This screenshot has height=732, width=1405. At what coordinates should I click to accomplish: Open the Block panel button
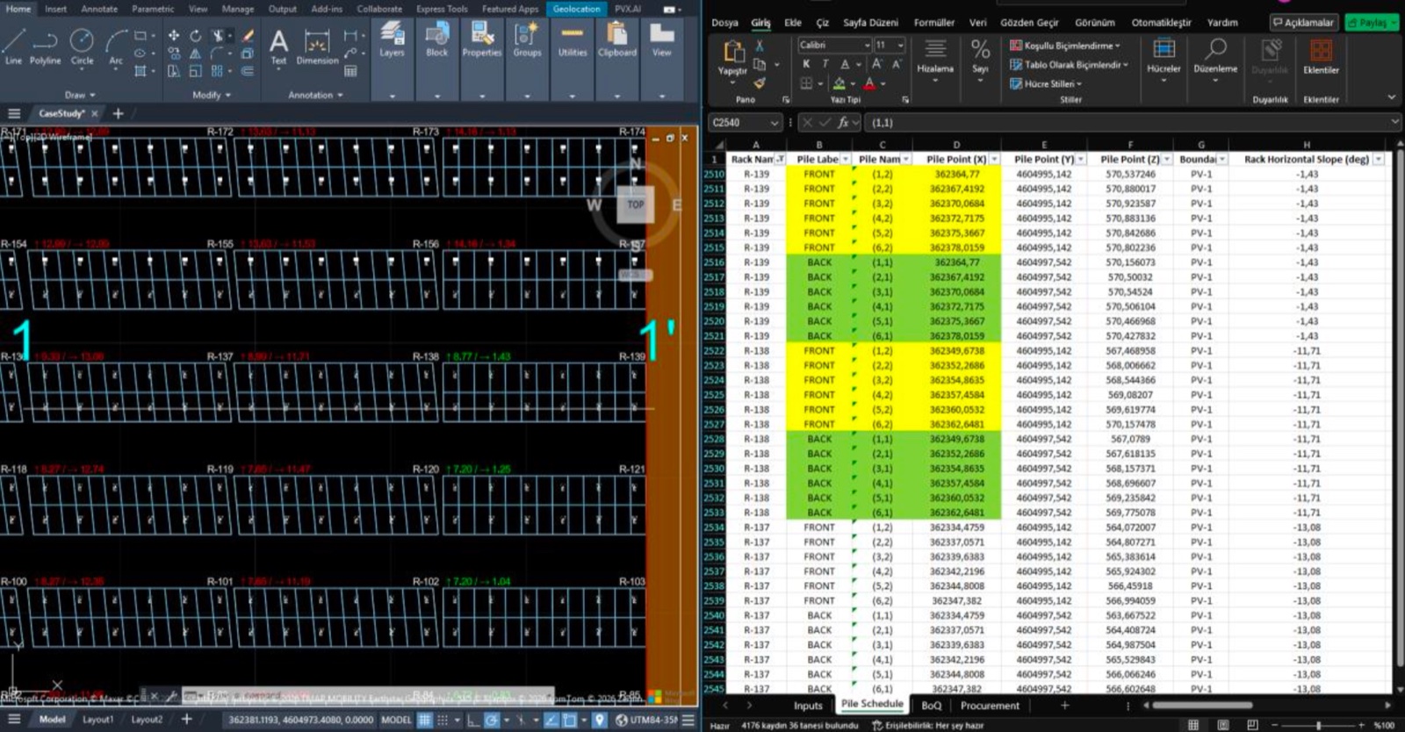click(x=436, y=40)
